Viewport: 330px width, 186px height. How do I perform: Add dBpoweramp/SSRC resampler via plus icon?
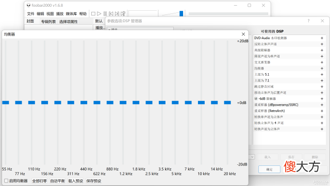(322, 105)
